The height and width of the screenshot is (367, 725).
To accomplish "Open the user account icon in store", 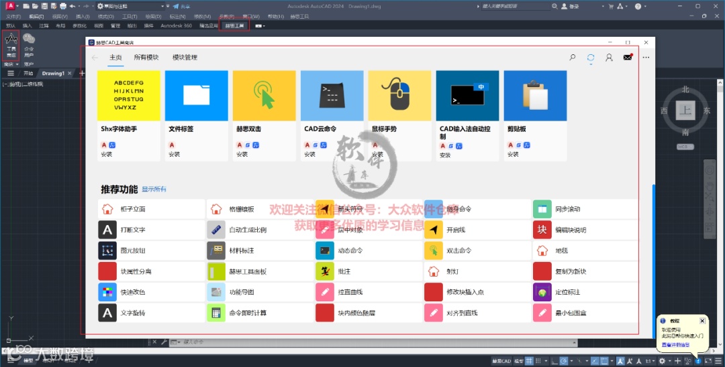I will pyautogui.click(x=609, y=58).
